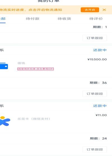Click the 乐花卡 colorful figure icon
Image resolution: width=112 pixels, height=156 pixels.
pyautogui.click(x=5, y=121)
